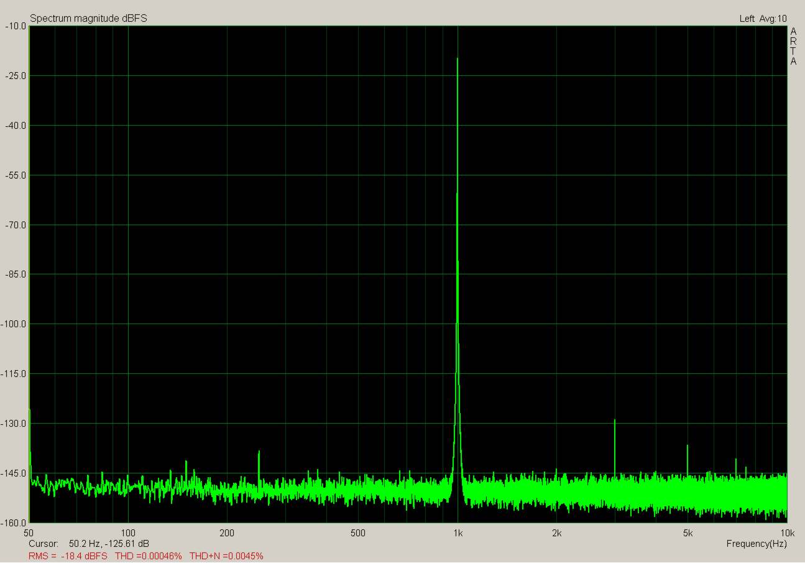Click the '200' frequency axis label
Viewport: 805px width, 563px height.
tap(227, 533)
